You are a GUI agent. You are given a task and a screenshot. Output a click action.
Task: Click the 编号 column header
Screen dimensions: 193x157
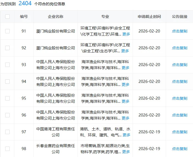(x=24, y=17)
